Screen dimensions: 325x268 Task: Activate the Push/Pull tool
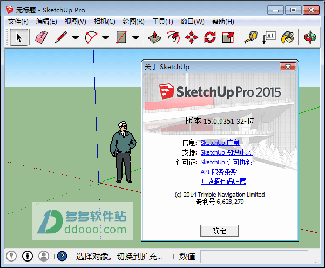pyautogui.click(x=154, y=37)
